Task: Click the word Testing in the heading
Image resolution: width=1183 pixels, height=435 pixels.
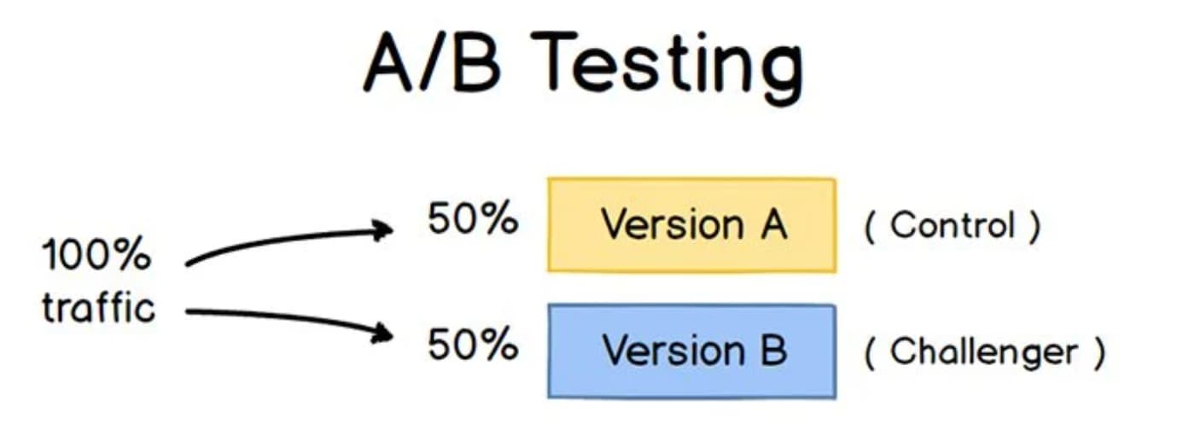Action: (671, 68)
